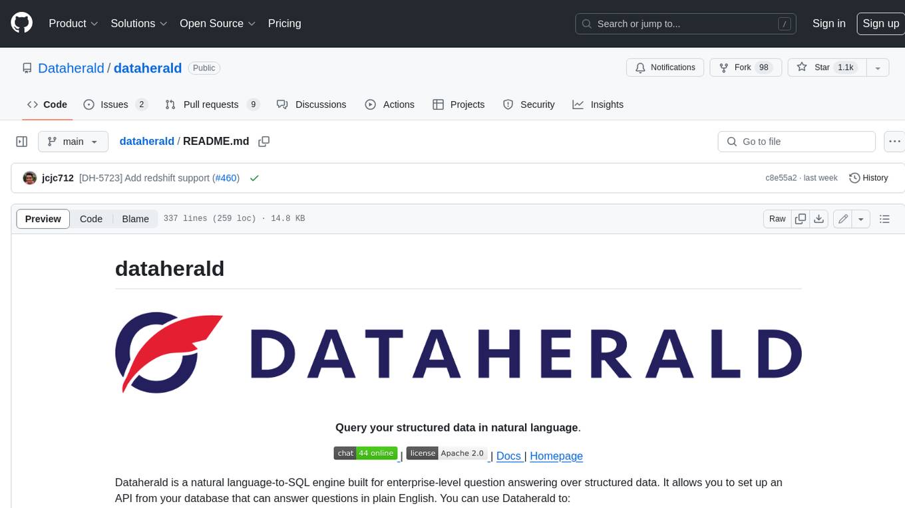Viewport: 905px width, 508px height.
Task: Focus the Search or jump to field
Action: tap(686, 24)
